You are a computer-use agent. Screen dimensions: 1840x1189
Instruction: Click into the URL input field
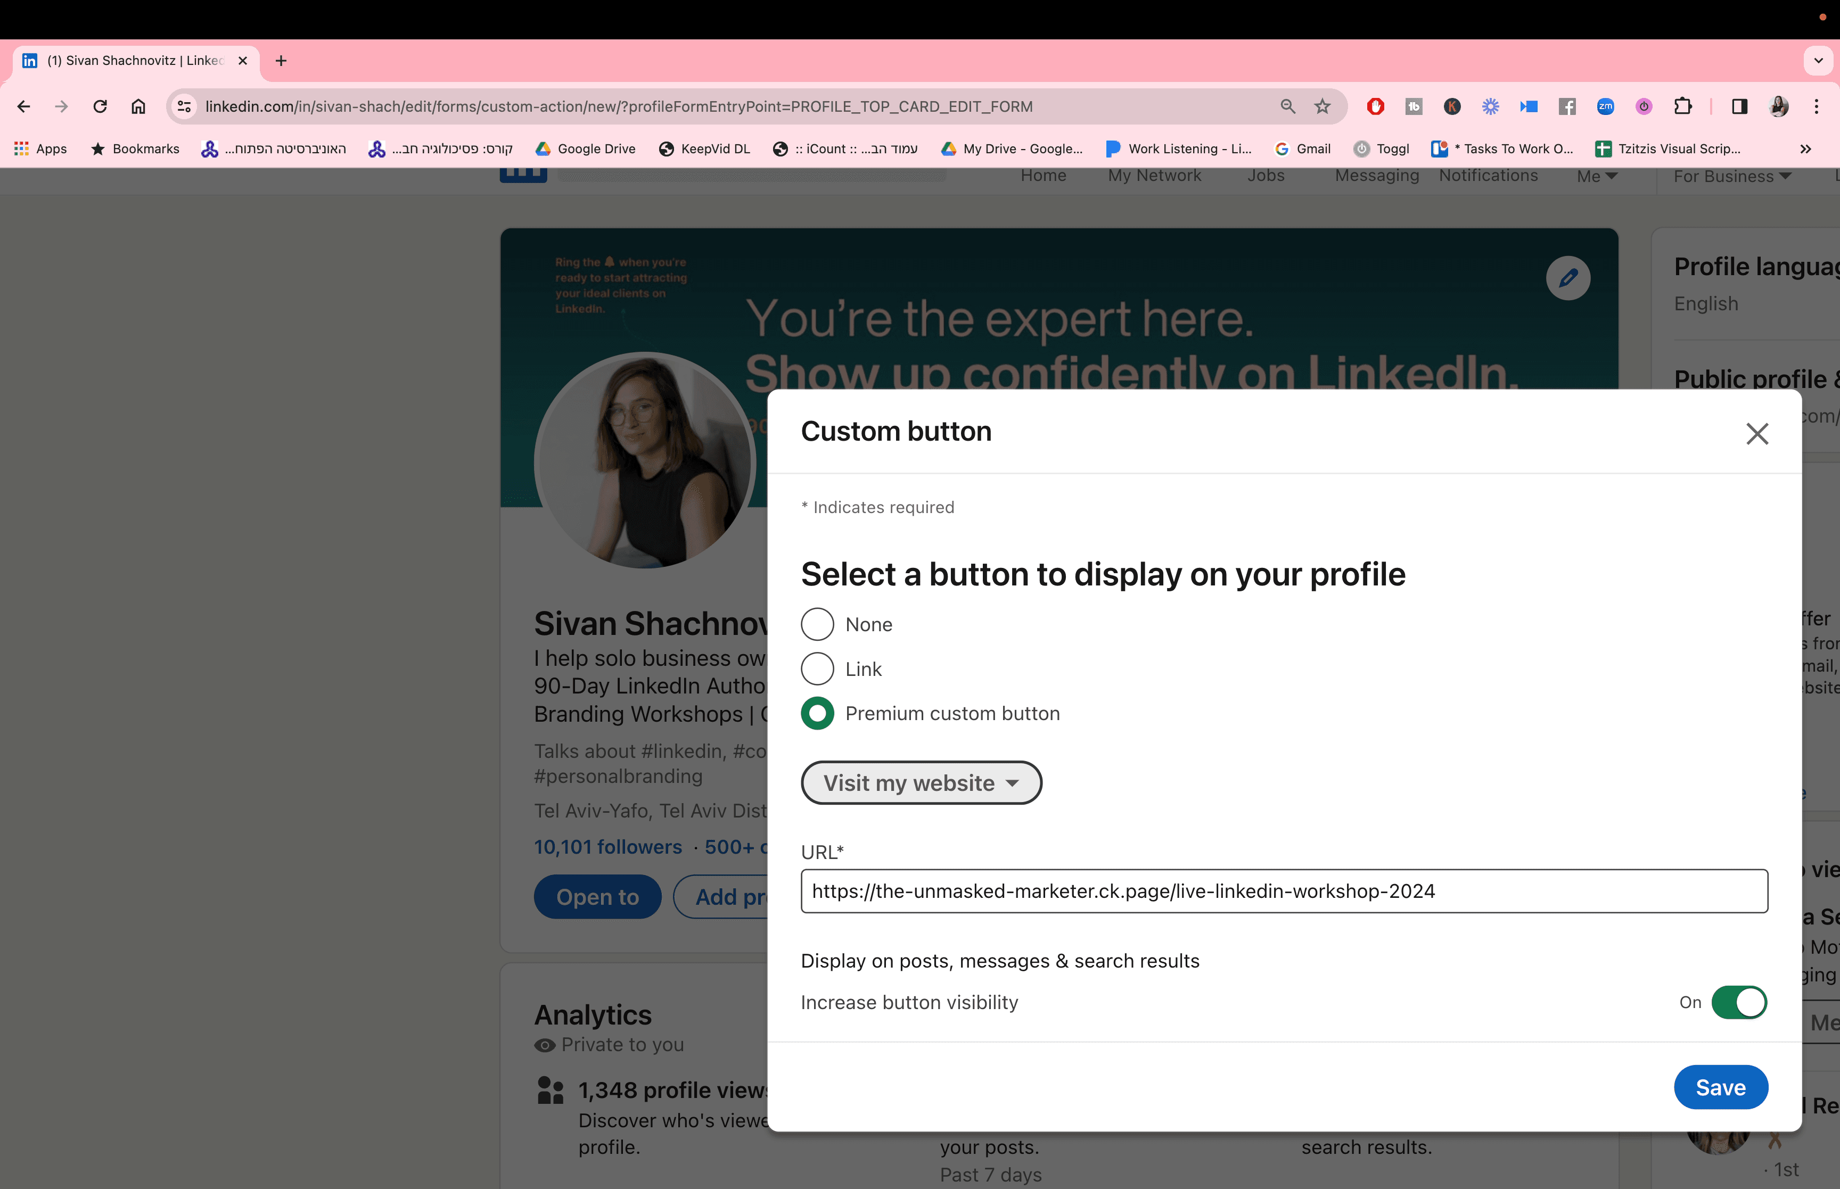[1284, 891]
